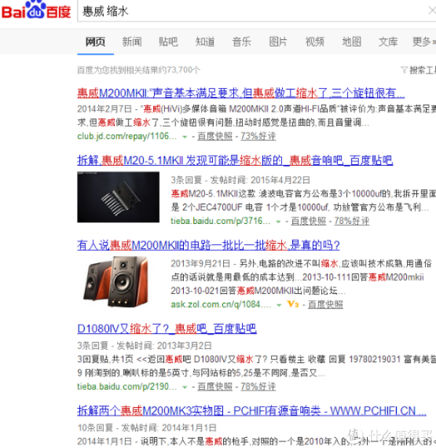436x448 pixels.
Task: Open 有人说惠威M200MKII的电路 result title
Action: click(209, 245)
